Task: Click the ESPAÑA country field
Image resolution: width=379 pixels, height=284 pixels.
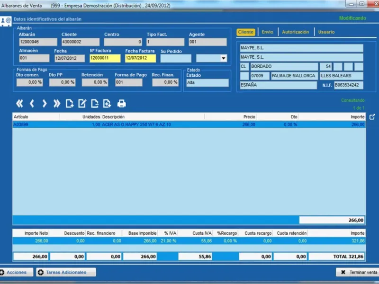Action: 278,85
